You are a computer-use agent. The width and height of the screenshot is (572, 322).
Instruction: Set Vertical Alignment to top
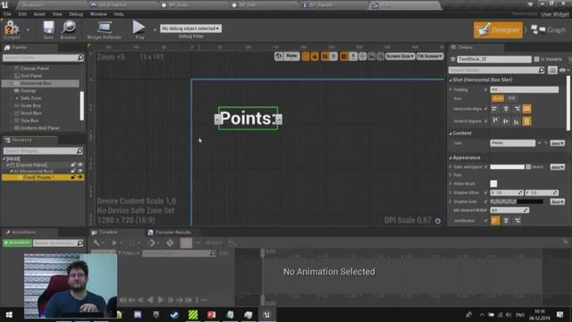click(x=495, y=122)
